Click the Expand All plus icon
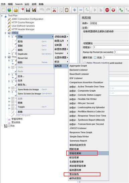 click(75, 10)
